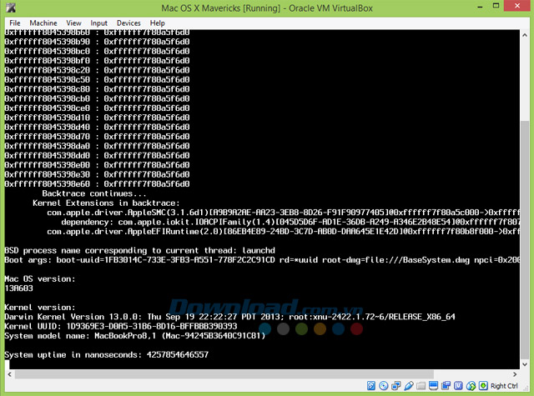Click the '0xffffff8045398e00' backtrace line
The height and width of the screenshot is (396, 534).
coord(97,165)
